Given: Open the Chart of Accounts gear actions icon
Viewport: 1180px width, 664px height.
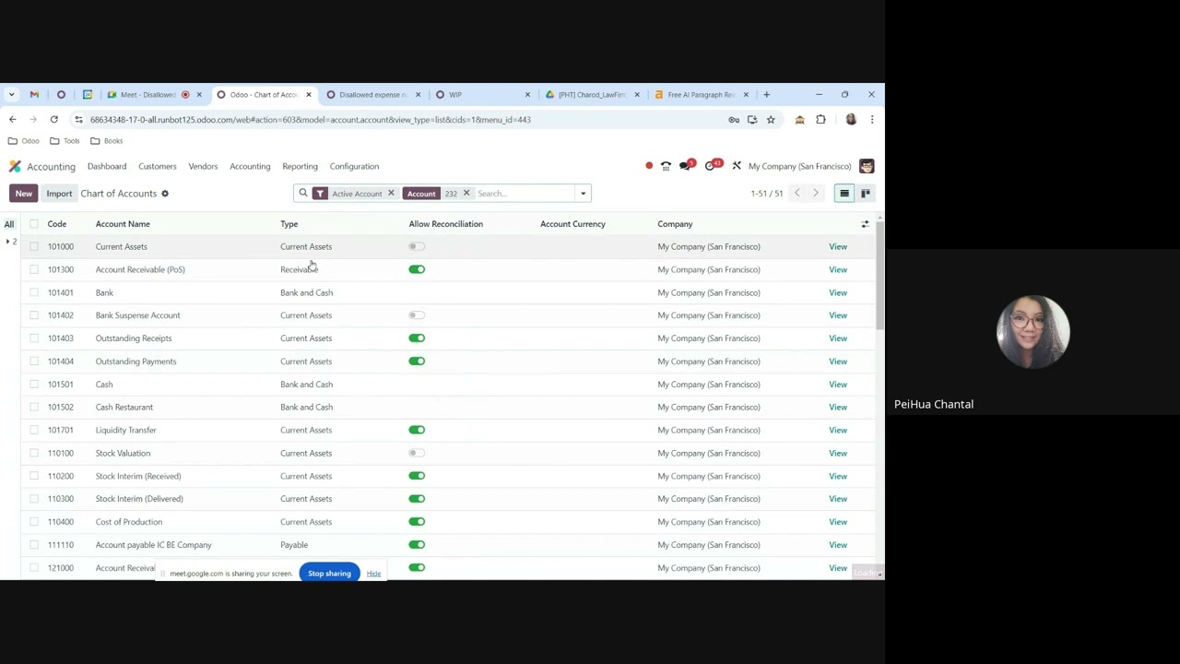Looking at the screenshot, I should [x=165, y=194].
